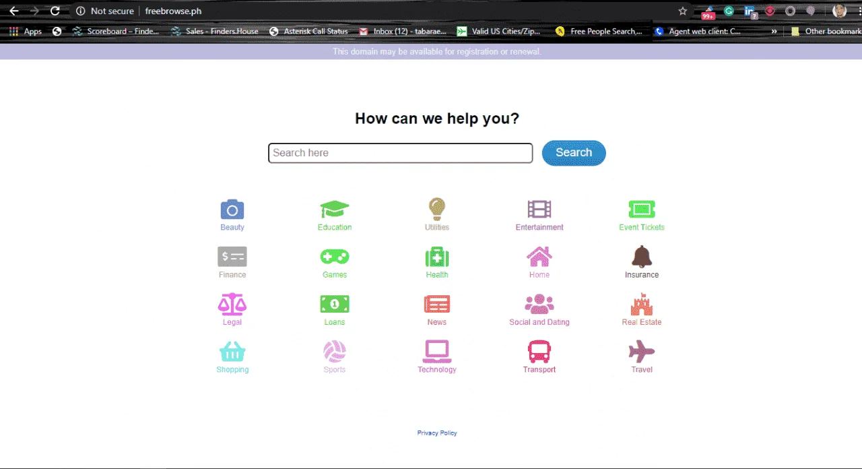The height and width of the screenshot is (469, 862).
Task: Open the Sales - Finders.House bookmark
Action: [x=215, y=31]
